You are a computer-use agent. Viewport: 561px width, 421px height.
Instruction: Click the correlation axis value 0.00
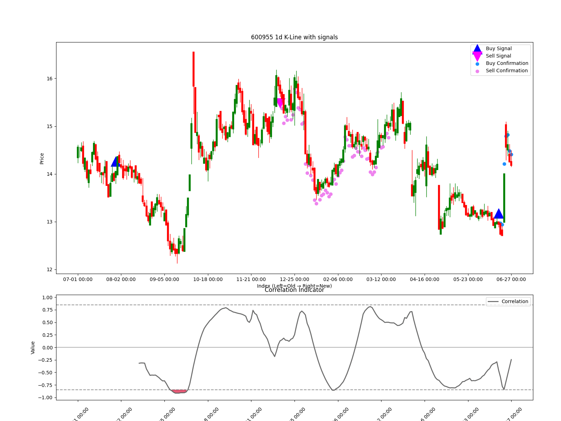click(x=47, y=348)
